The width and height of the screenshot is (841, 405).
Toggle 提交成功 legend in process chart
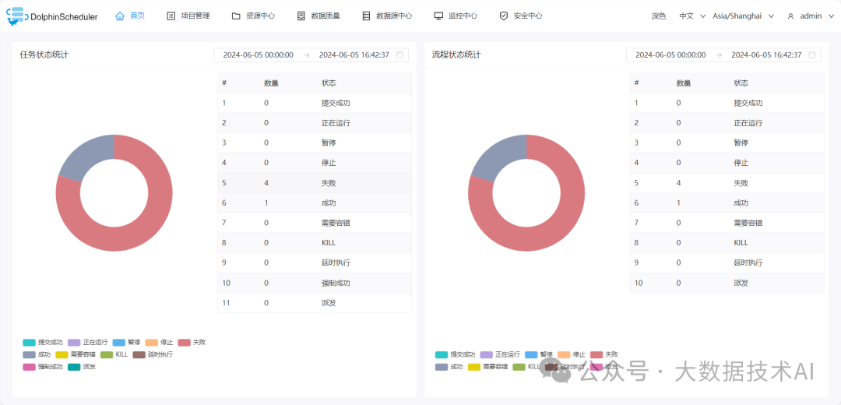455,354
